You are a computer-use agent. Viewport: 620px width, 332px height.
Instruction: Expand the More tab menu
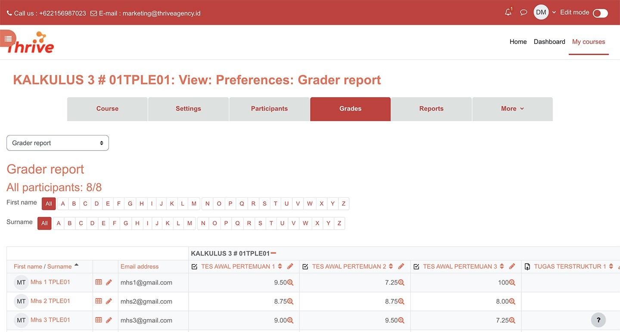(512, 109)
